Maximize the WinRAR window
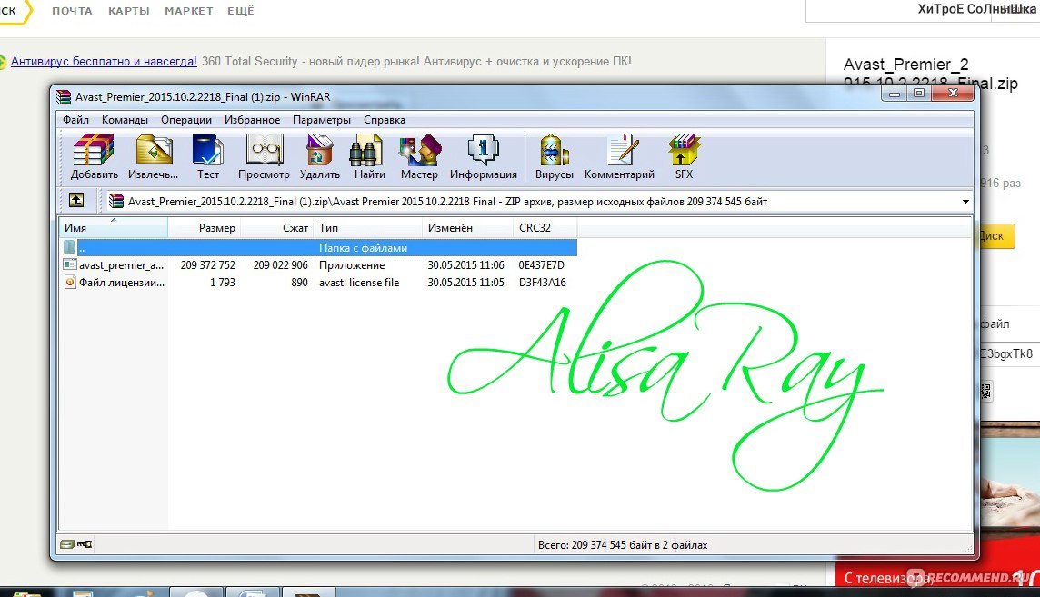1040x597 pixels. coord(918,94)
